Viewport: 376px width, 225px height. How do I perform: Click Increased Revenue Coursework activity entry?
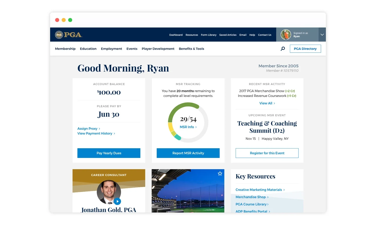tap(267, 96)
